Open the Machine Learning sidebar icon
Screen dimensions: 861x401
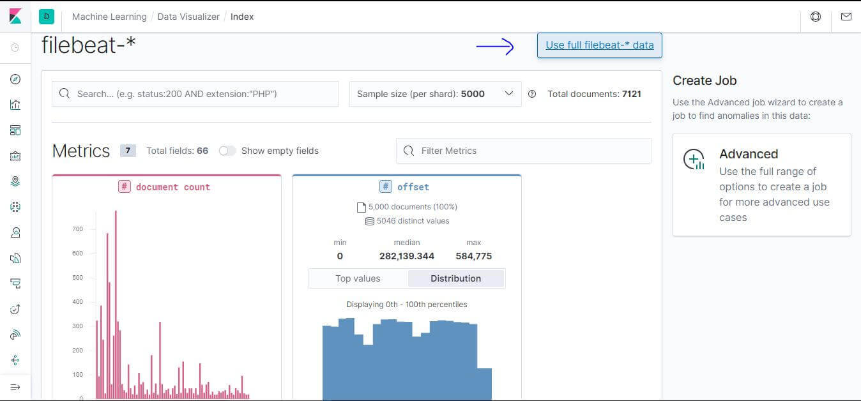pyautogui.click(x=16, y=206)
